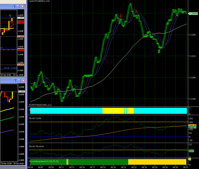Click the 14 Jun 12:30 time label
The image size is (199, 169).
point(6,163)
